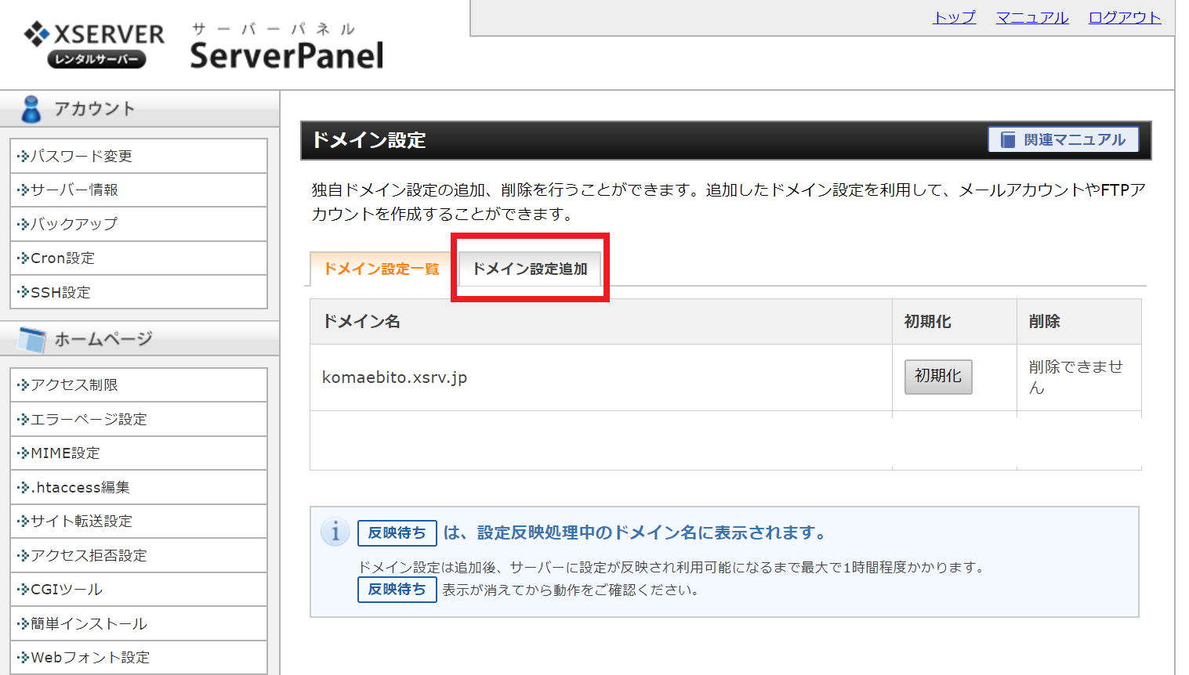Open the .htaccess編集 menu item
1189x675 pixels.
click(x=80, y=487)
